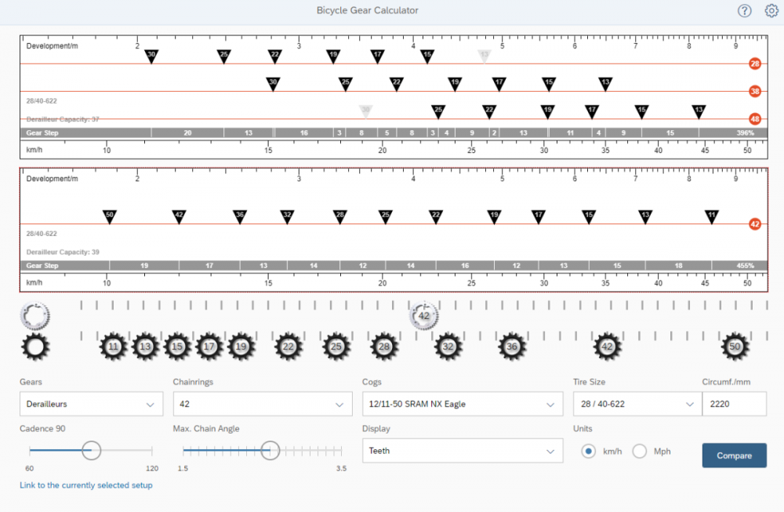Click Derailleur Capacity: 37 label

(x=63, y=119)
